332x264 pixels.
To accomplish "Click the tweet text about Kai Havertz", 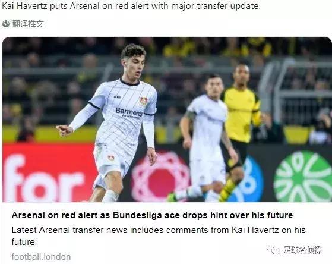I will (x=131, y=6).
